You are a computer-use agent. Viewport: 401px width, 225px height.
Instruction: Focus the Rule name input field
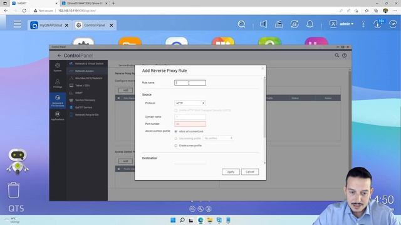pyautogui.click(x=190, y=82)
